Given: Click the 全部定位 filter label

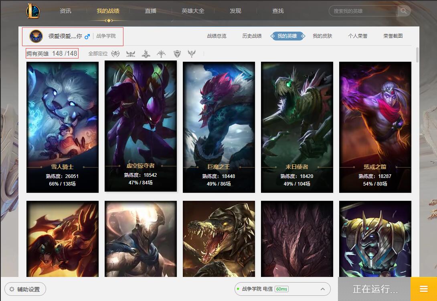Looking at the screenshot, I should tap(98, 54).
